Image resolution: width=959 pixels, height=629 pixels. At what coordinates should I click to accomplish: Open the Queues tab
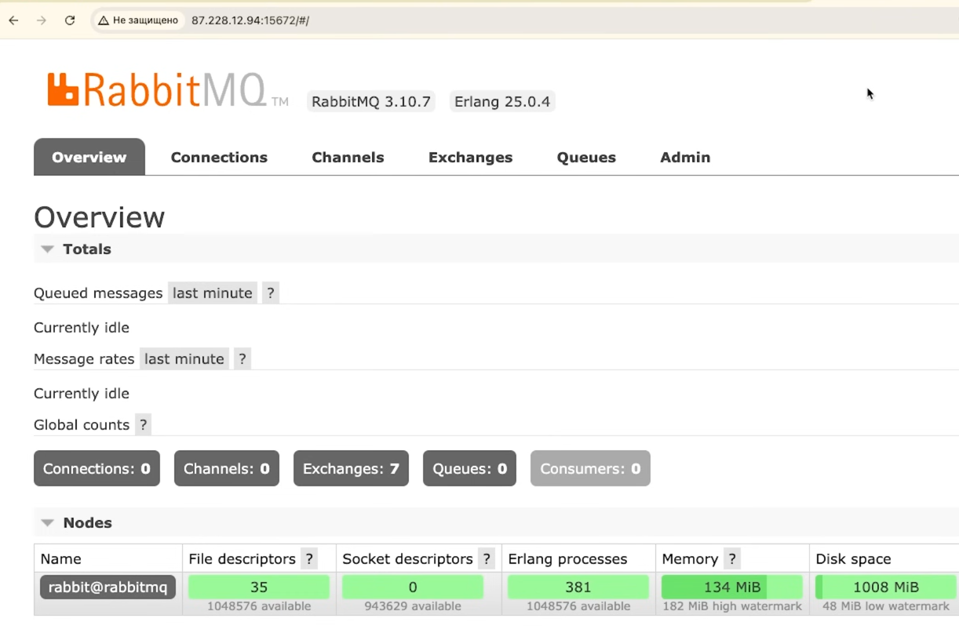tap(586, 157)
